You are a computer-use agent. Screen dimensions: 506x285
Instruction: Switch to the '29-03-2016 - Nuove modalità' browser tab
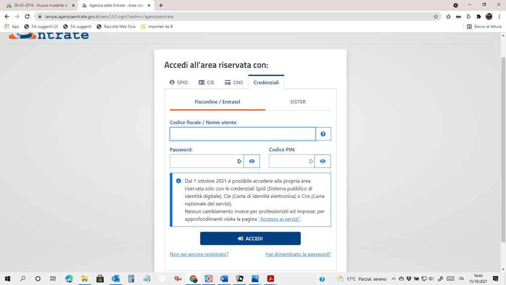[41, 5]
